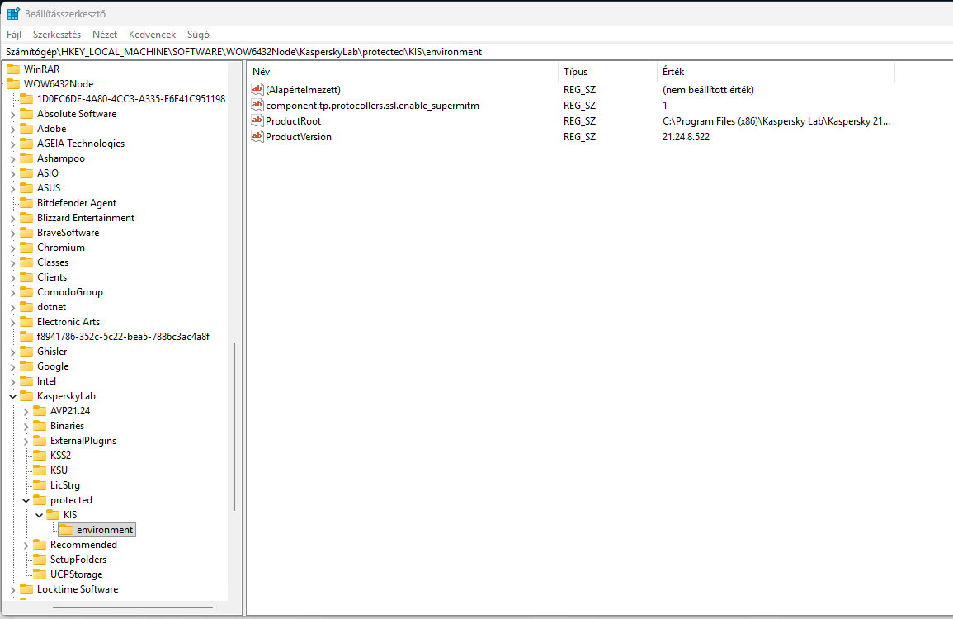
Task: Sort values by the Név column header
Action: coord(403,72)
